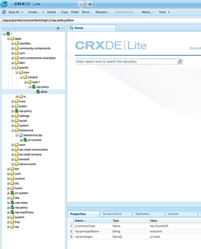Viewport: 201px width, 249px height.
Task: Collapse the testservice folder
Action: [13, 130]
